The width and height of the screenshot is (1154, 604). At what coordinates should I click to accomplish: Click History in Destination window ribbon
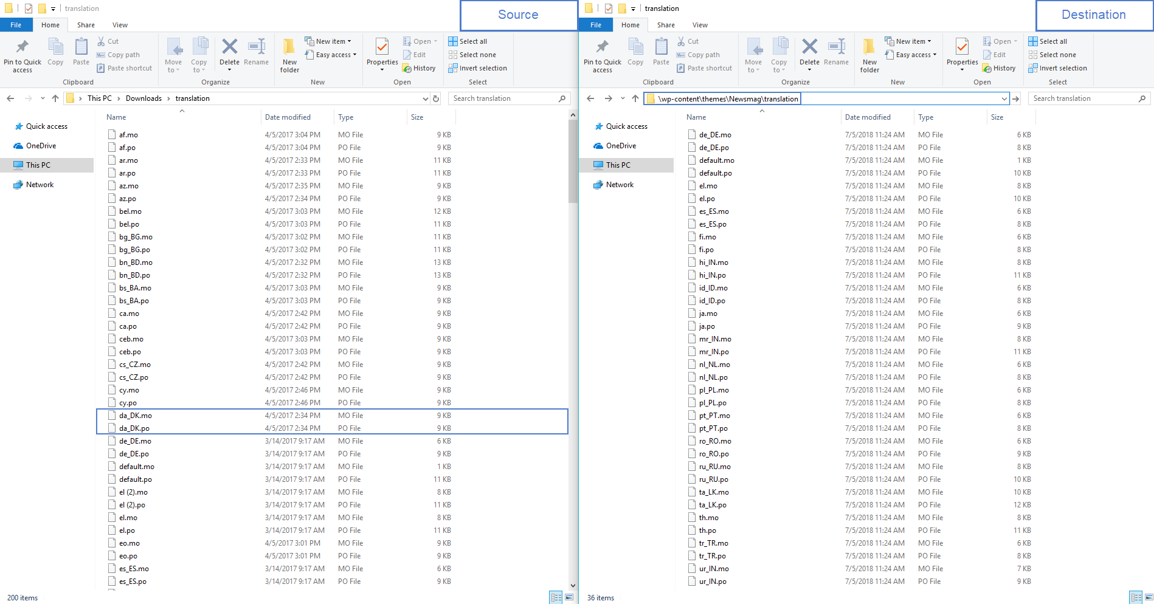(x=999, y=68)
